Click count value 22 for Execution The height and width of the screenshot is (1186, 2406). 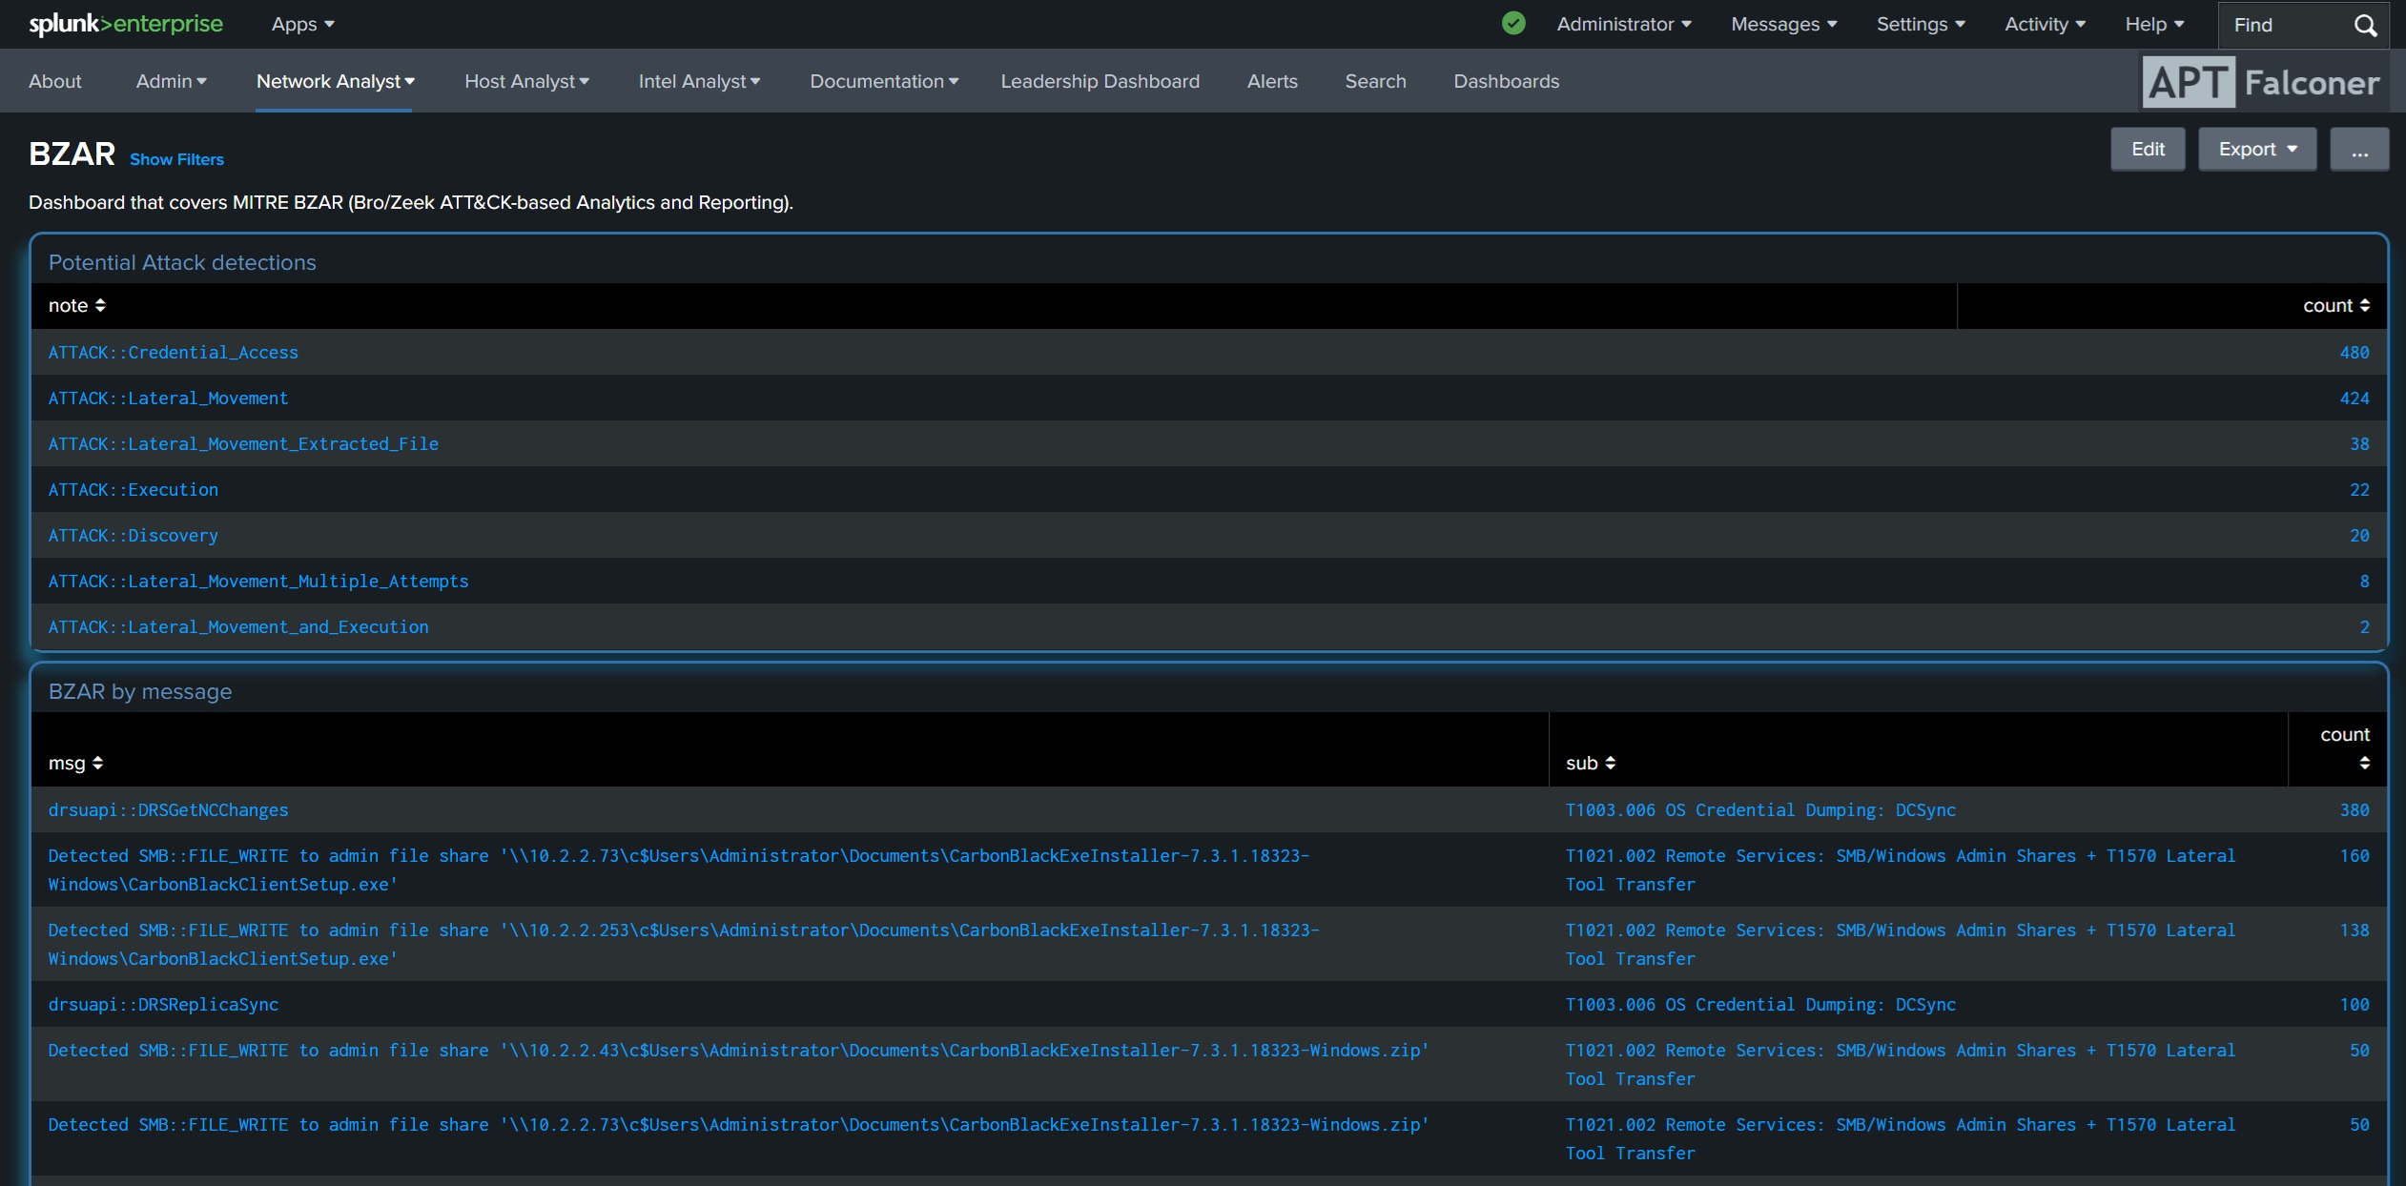(x=2359, y=489)
